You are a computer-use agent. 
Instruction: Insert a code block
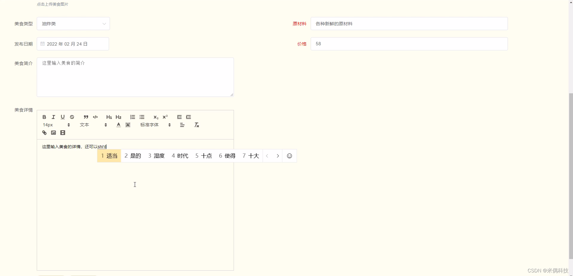click(x=95, y=117)
